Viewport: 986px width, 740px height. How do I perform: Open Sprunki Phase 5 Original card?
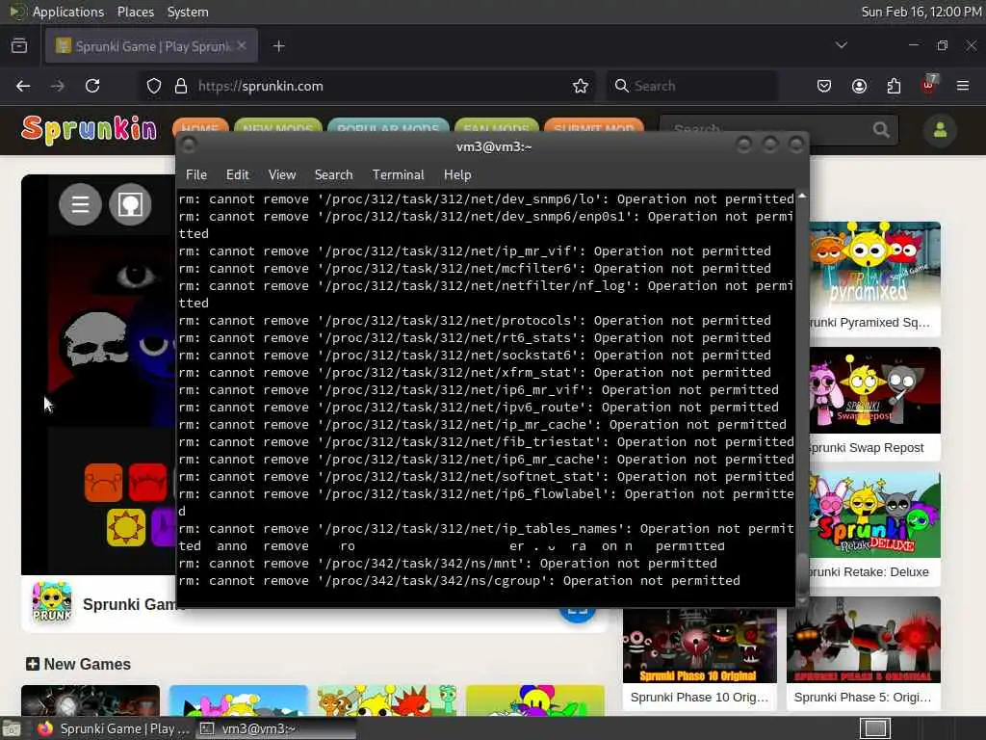[x=864, y=652]
